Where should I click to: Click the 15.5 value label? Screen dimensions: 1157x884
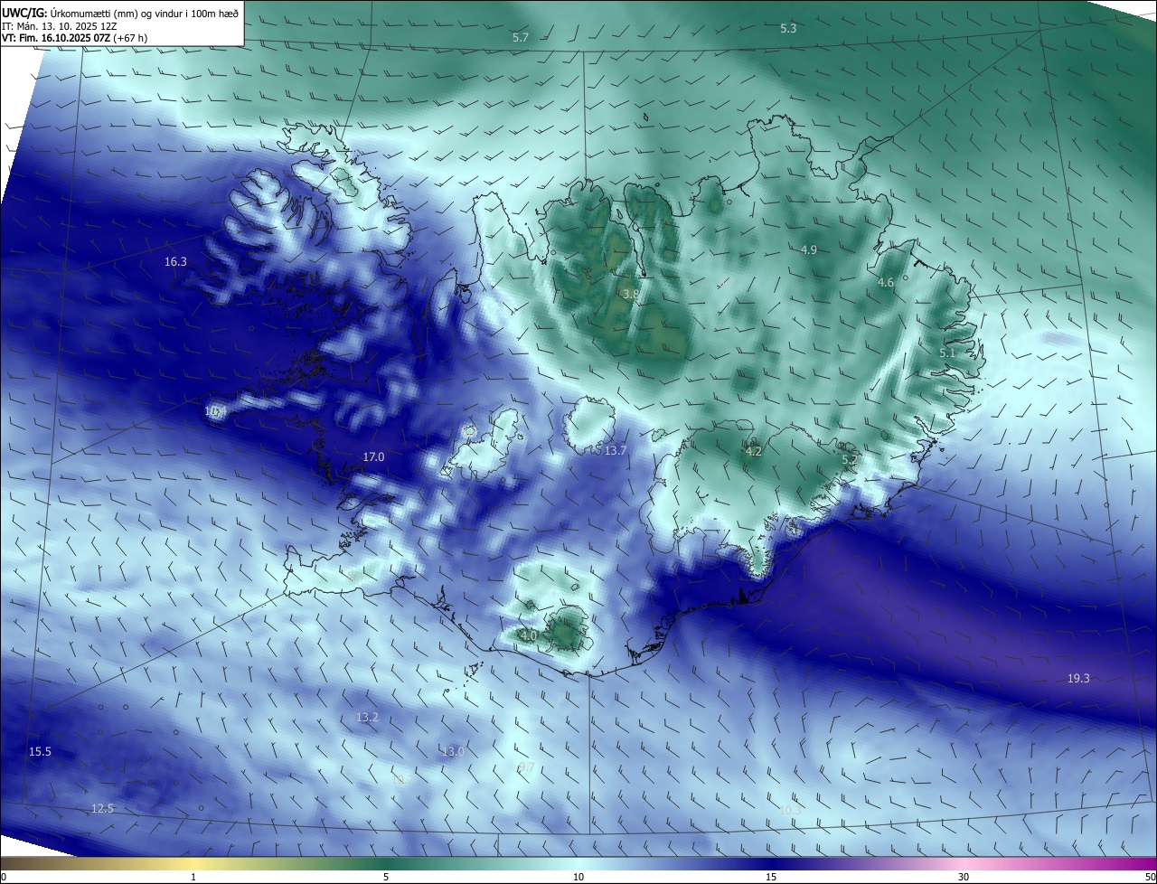40,752
